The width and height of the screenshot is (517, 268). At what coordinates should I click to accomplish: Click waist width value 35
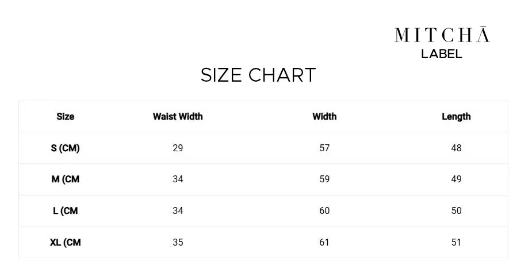(x=178, y=242)
